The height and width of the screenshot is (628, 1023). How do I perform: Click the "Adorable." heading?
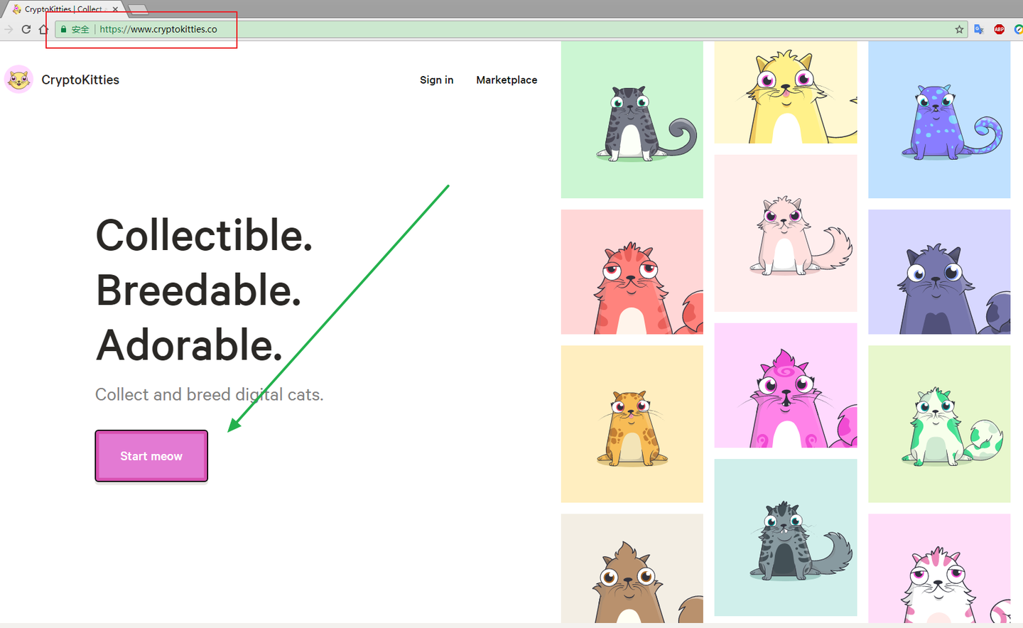pyautogui.click(x=189, y=345)
